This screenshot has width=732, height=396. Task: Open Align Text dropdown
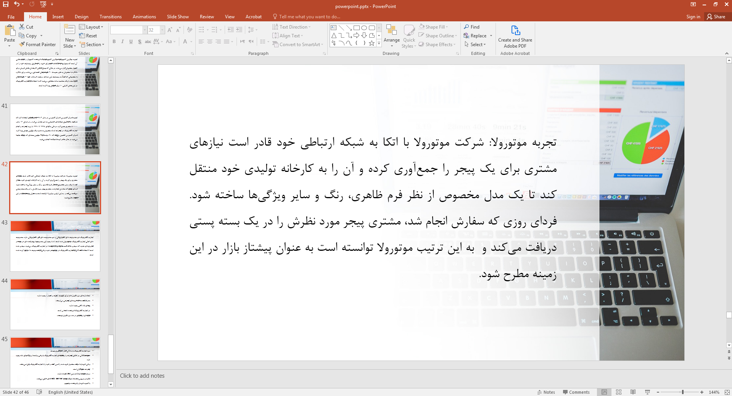288,35
